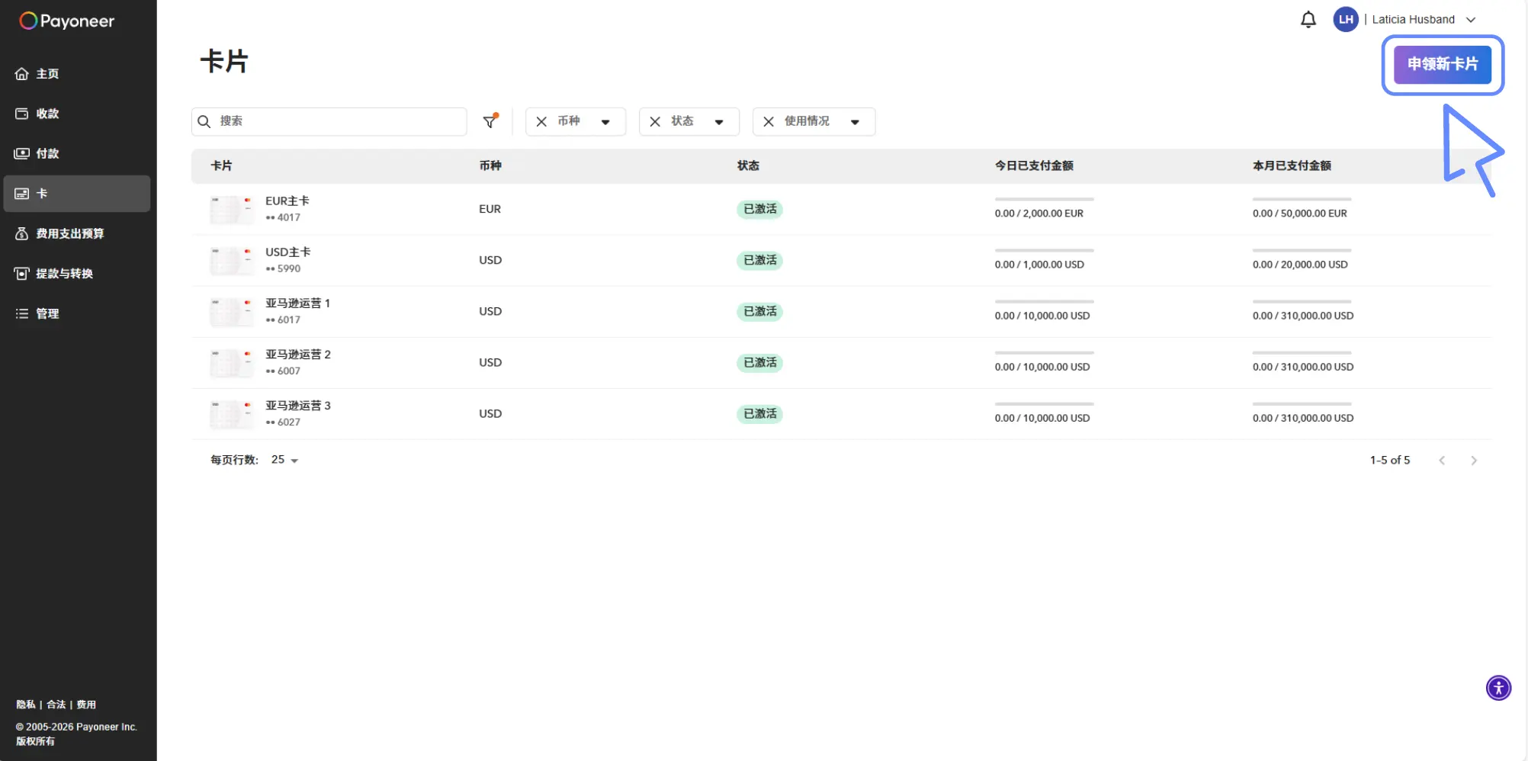Click the Payoneer logo
The height and width of the screenshot is (761, 1528).
(67, 21)
